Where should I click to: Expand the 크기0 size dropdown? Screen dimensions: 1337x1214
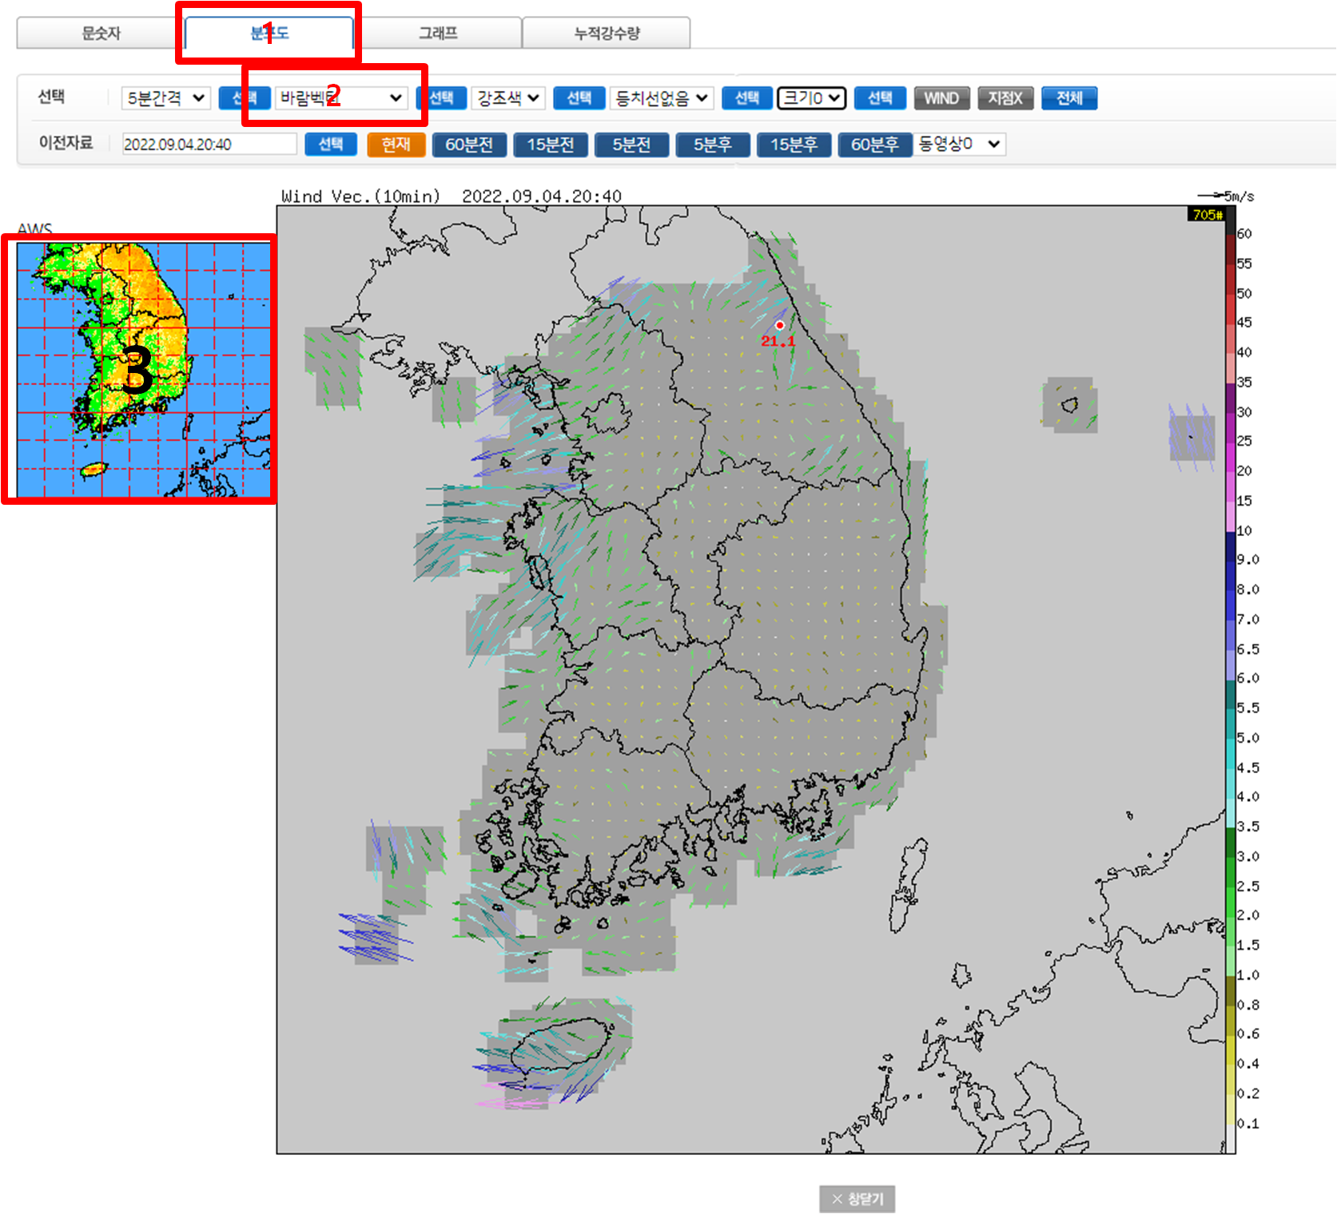pyautogui.click(x=812, y=98)
